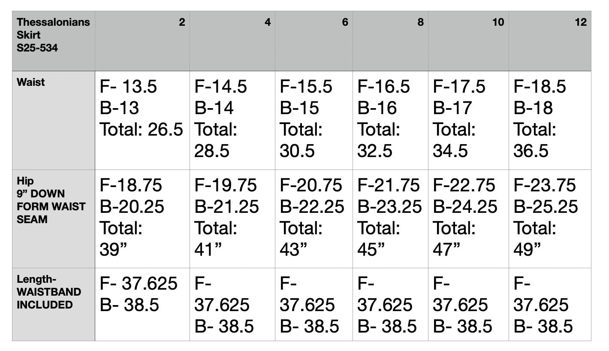Click the size 10 column header
Screen dimensions: 609x351
tap(468, 41)
